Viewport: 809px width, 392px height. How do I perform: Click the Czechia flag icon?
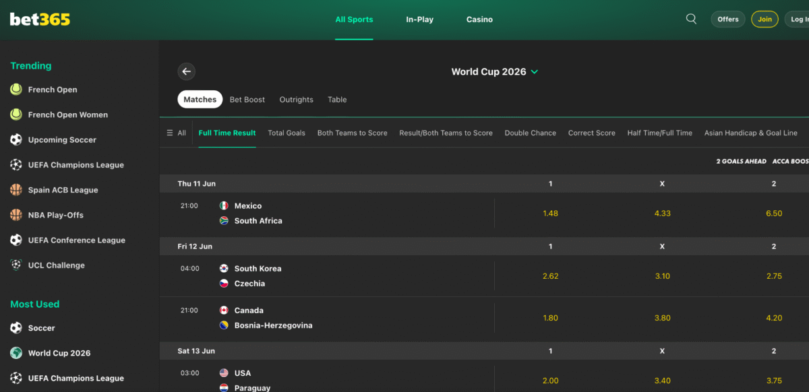[224, 283]
